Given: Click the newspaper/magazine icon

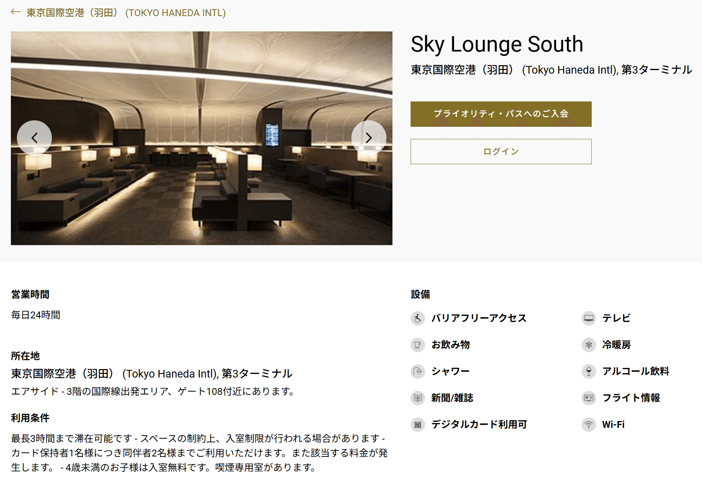Looking at the screenshot, I should coord(418,398).
